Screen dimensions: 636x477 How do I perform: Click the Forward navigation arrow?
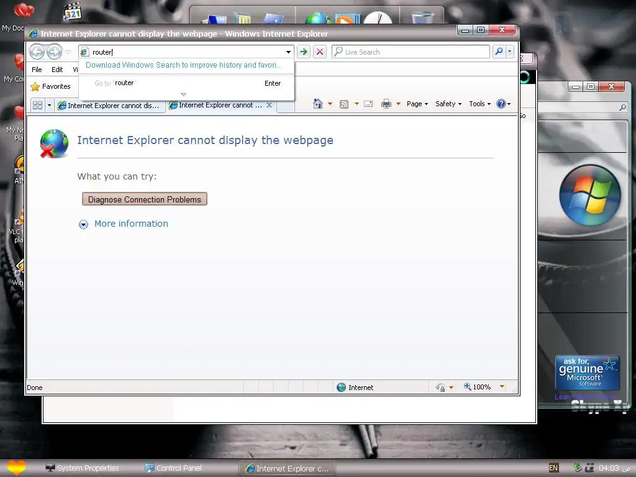tap(54, 52)
